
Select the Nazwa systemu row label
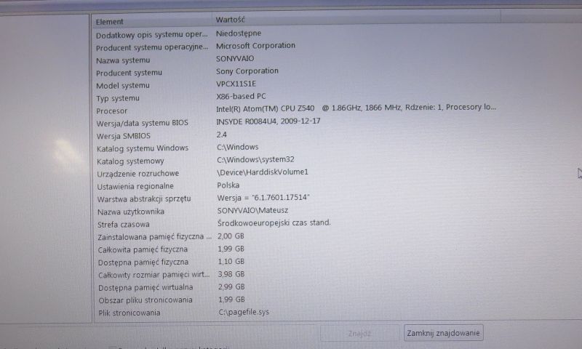[123, 60]
